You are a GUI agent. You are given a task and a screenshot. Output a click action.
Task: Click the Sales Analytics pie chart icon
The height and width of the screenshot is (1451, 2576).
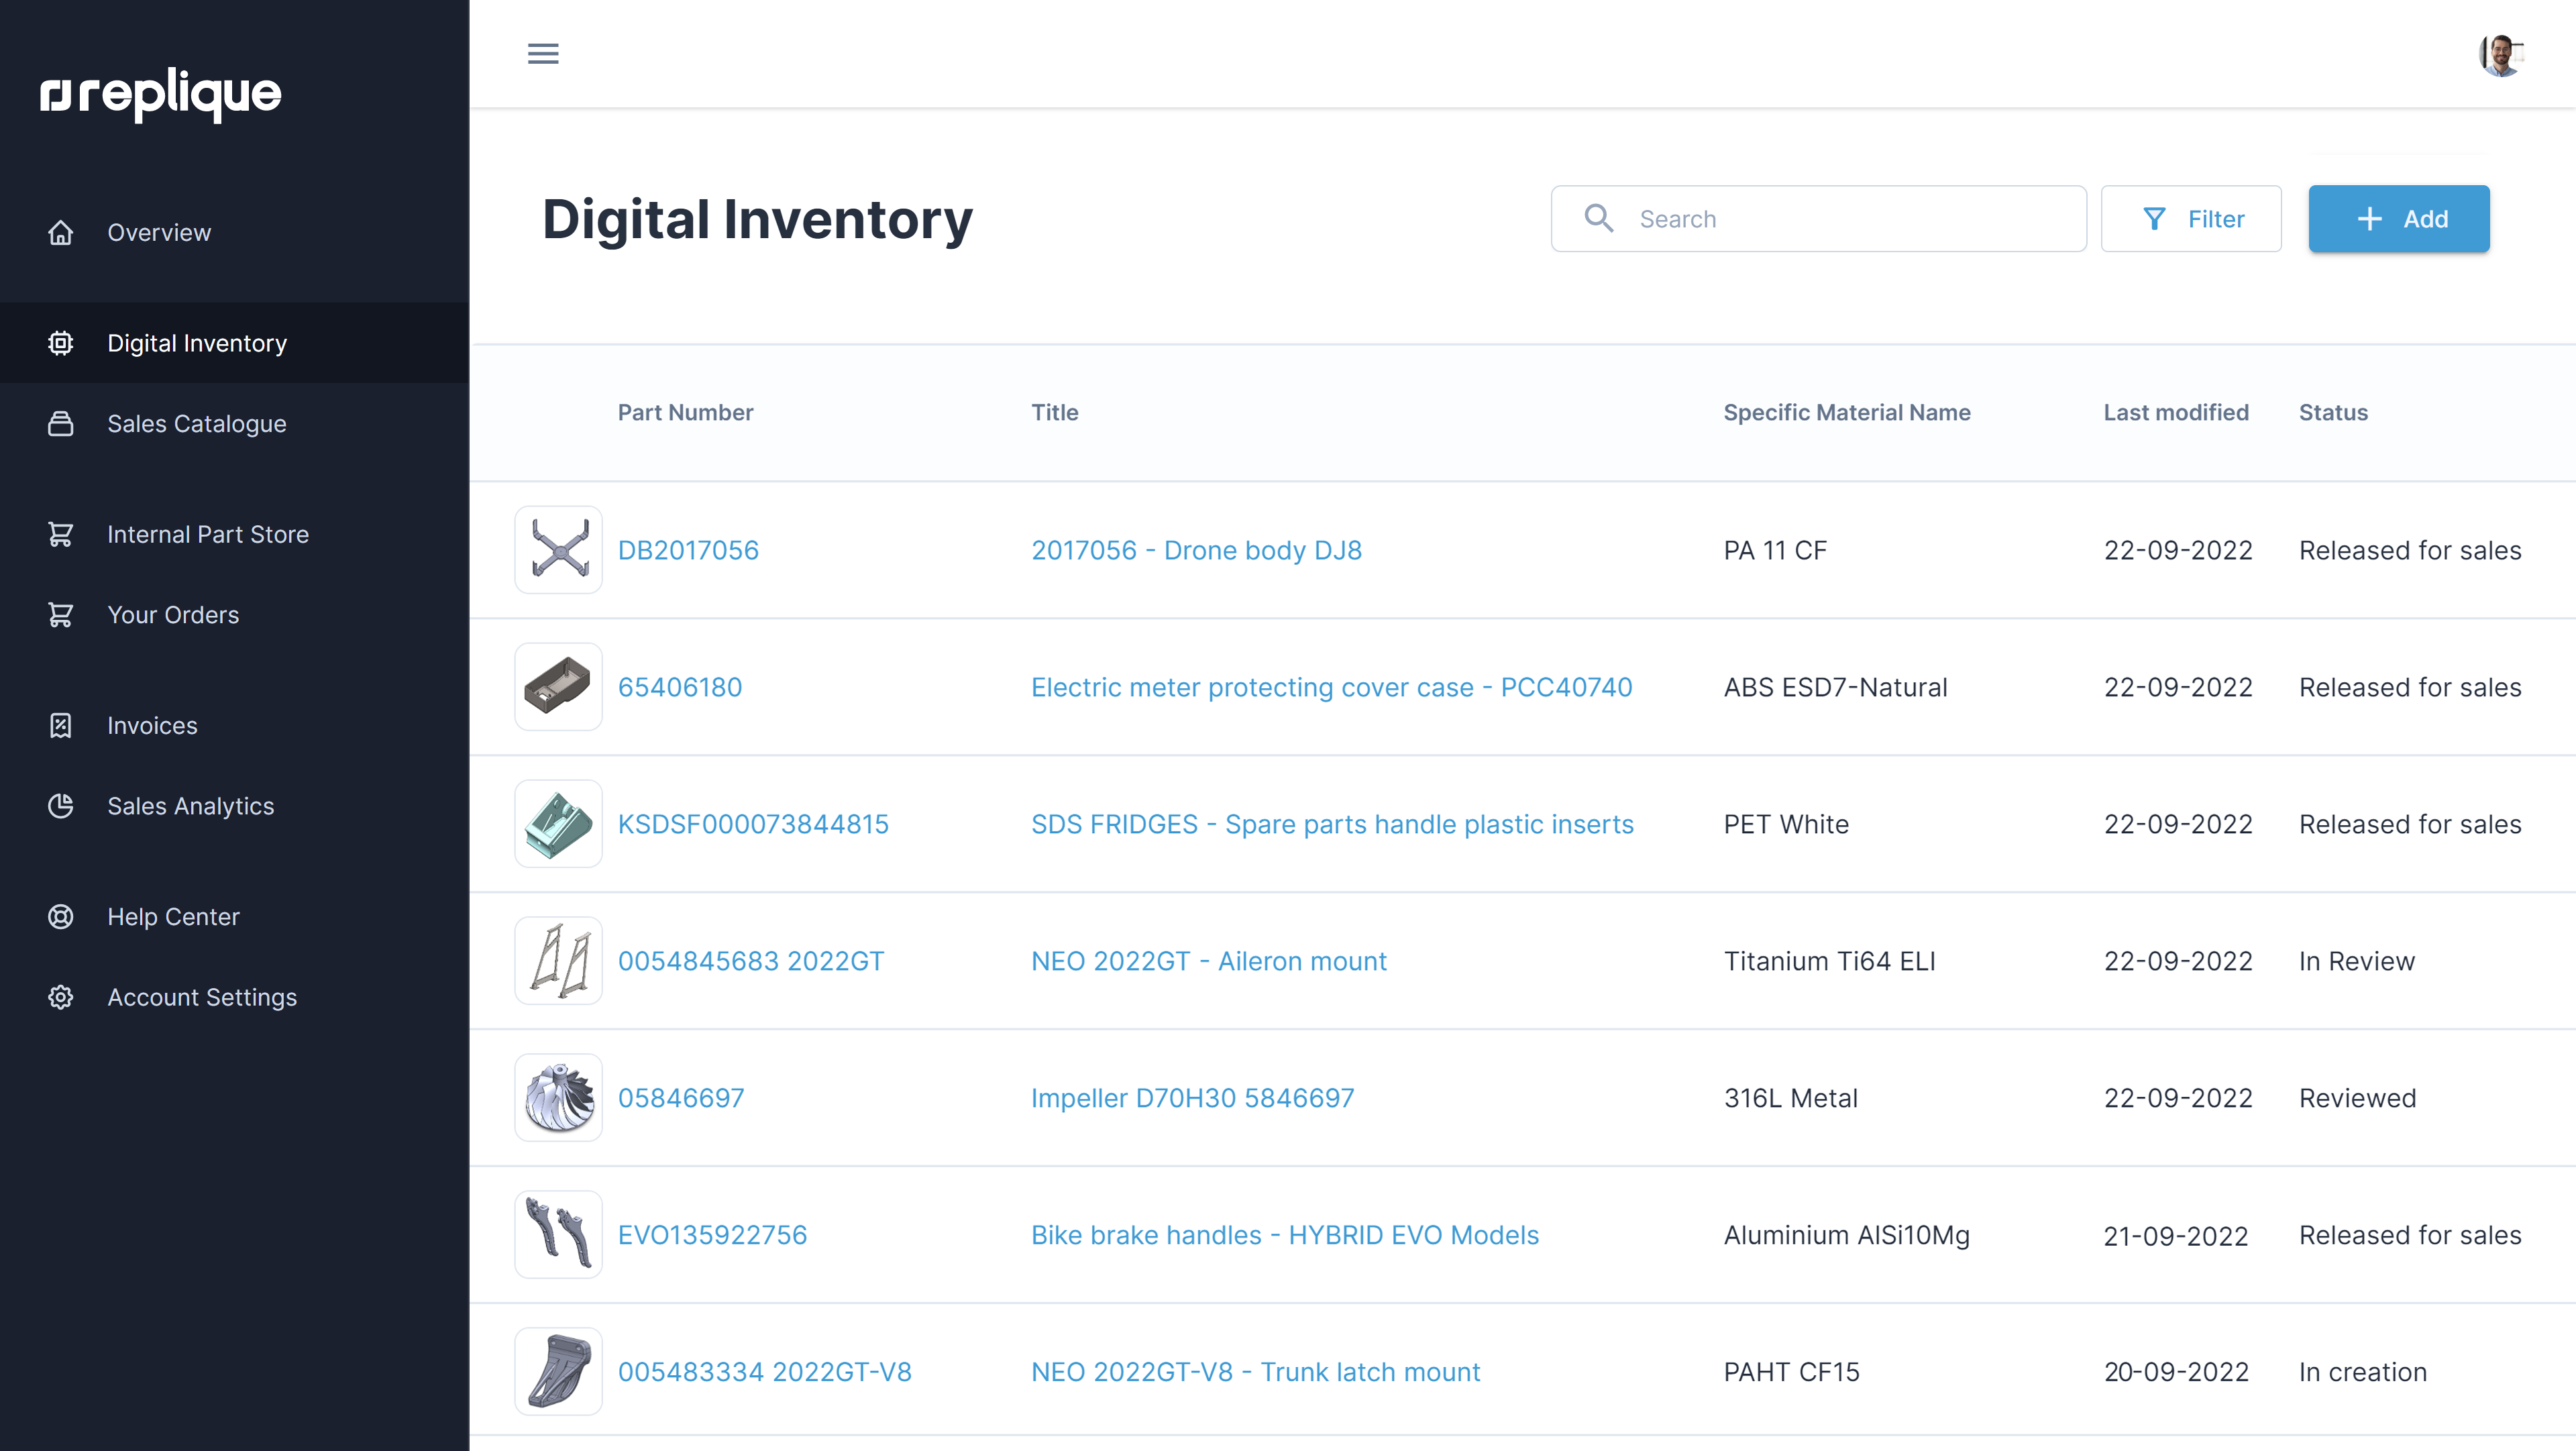(x=61, y=806)
